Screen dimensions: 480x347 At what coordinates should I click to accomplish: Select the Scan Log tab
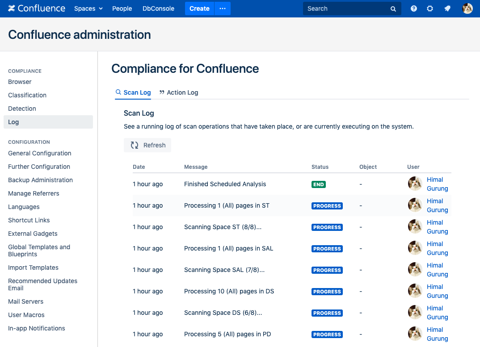133,92
